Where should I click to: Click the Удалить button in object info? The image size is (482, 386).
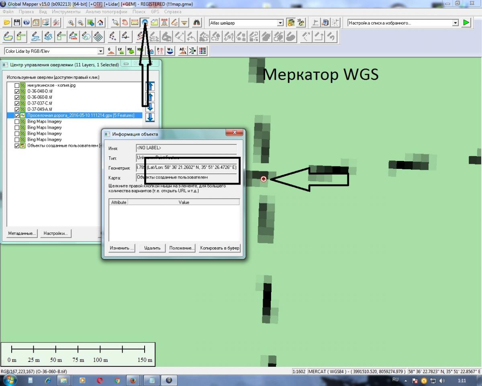[152, 248]
